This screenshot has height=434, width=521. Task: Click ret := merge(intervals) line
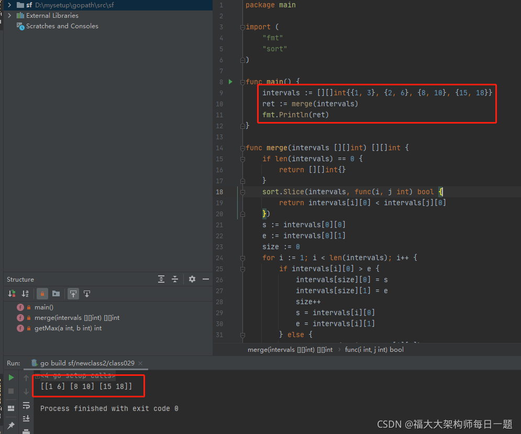pos(310,104)
